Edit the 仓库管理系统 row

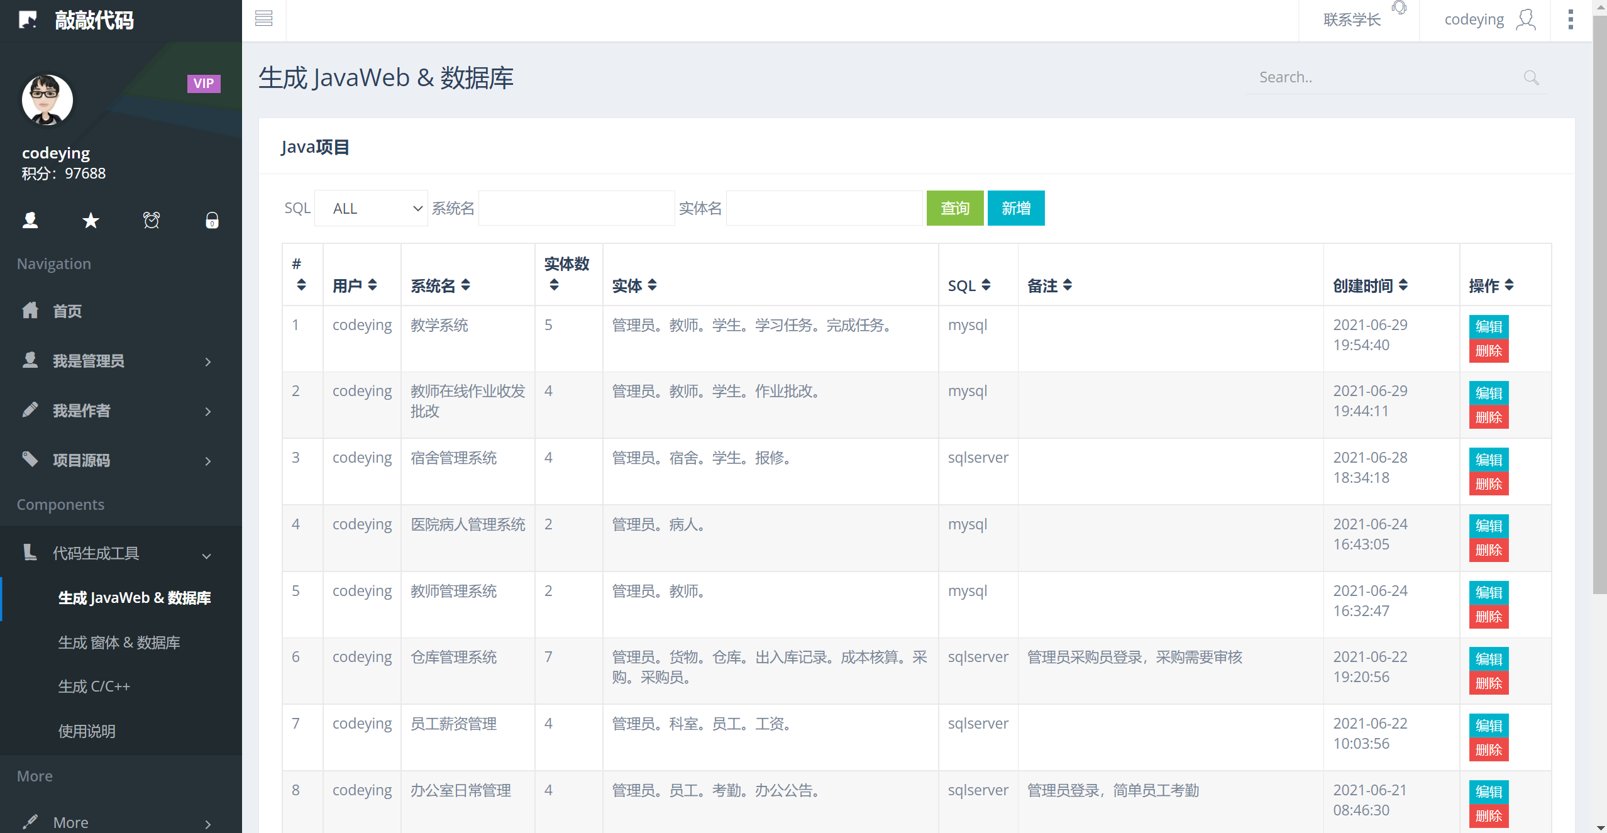coord(1489,659)
